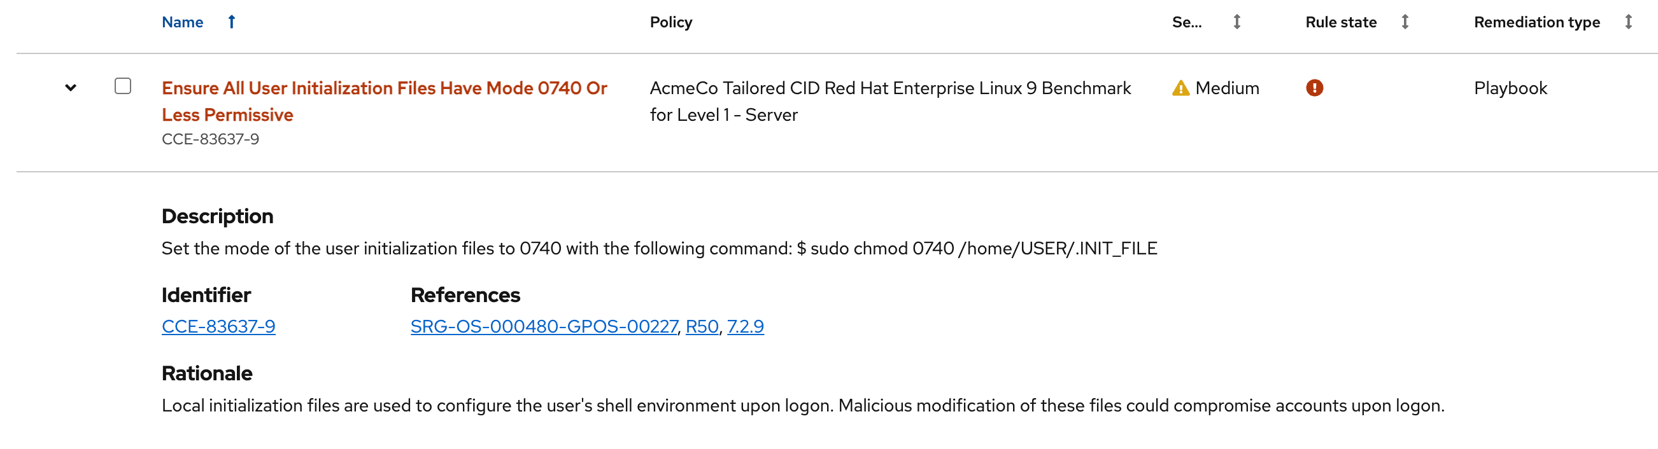
Task: Sort by the Name column header
Action: point(182,22)
